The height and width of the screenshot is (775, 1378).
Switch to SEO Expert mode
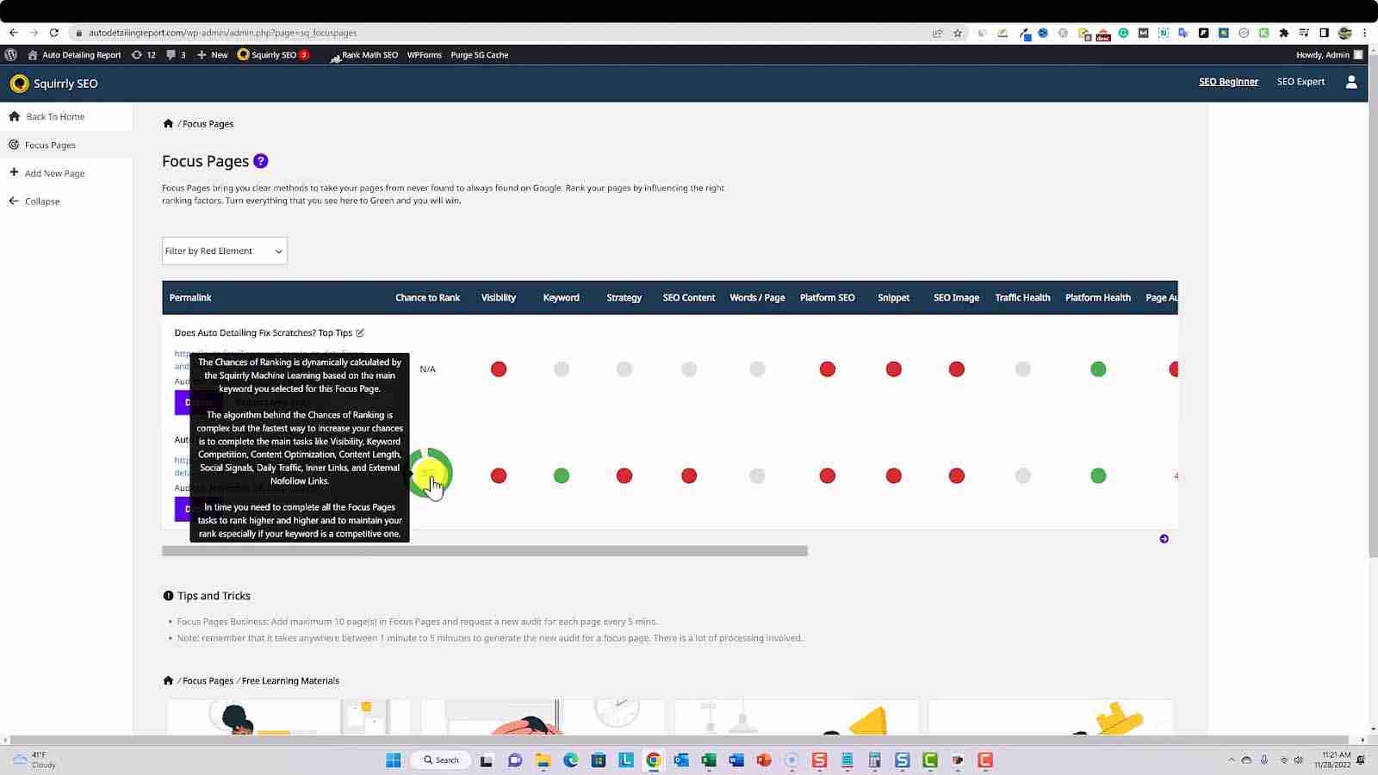pos(1300,82)
